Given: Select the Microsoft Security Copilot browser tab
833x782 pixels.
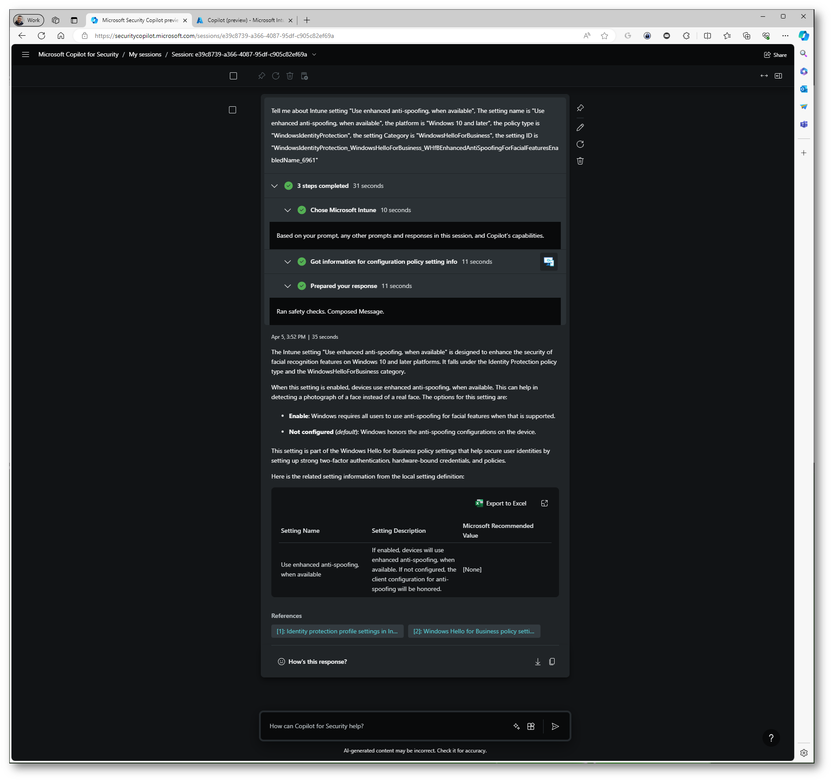Looking at the screenshot, I should pos(139,20).
